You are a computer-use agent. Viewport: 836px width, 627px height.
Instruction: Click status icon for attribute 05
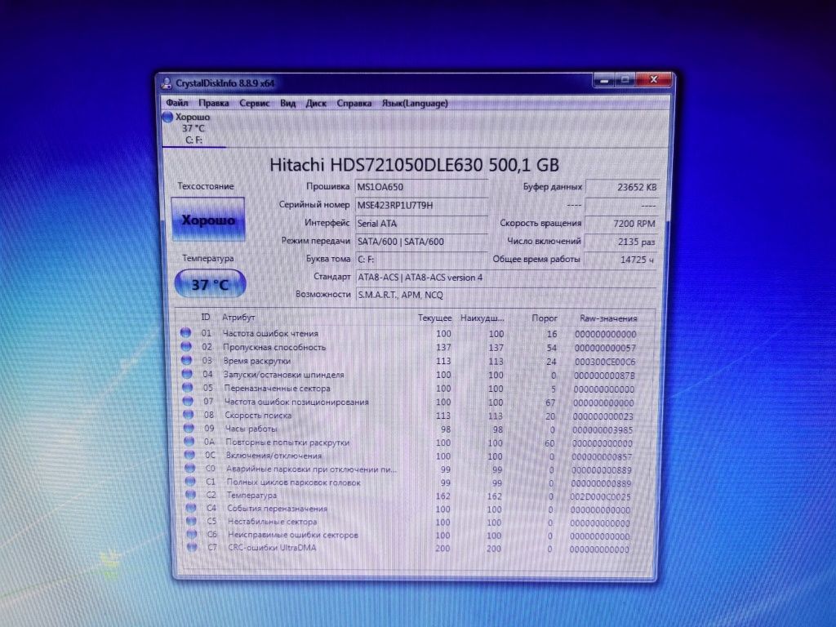coord(188,388)
